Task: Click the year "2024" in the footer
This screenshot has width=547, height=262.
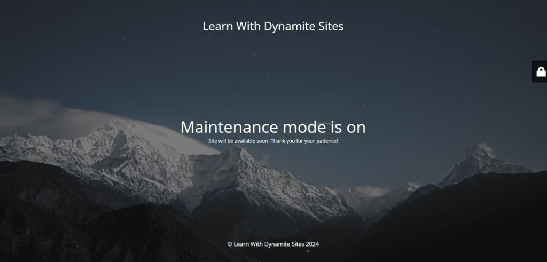Action: tap(312, 244)
